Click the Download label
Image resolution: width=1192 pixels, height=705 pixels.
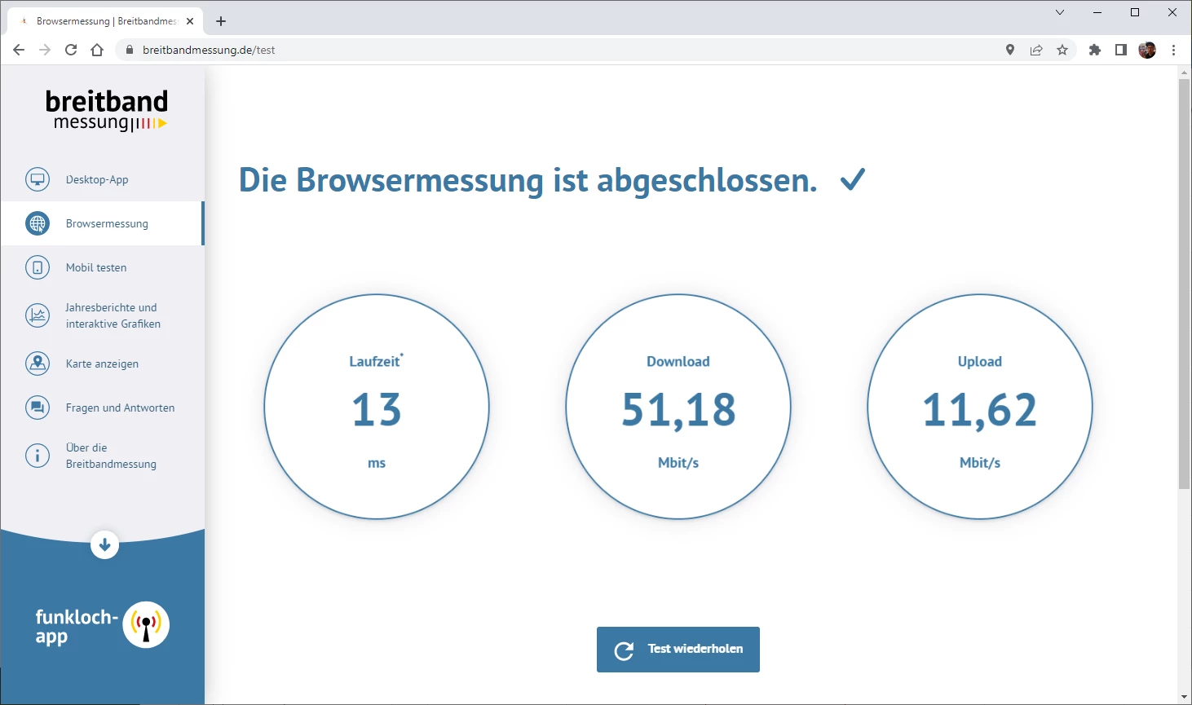[x=678, y=362]
